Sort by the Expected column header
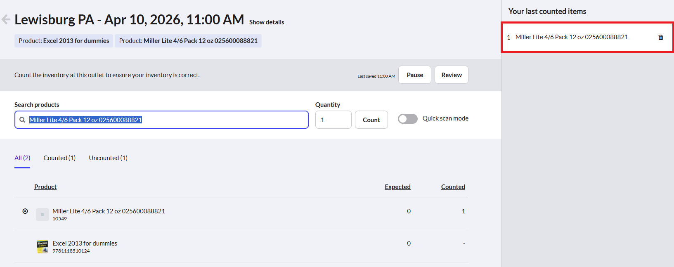The width and height of the screenshot is (674, 267). [397, 187]
